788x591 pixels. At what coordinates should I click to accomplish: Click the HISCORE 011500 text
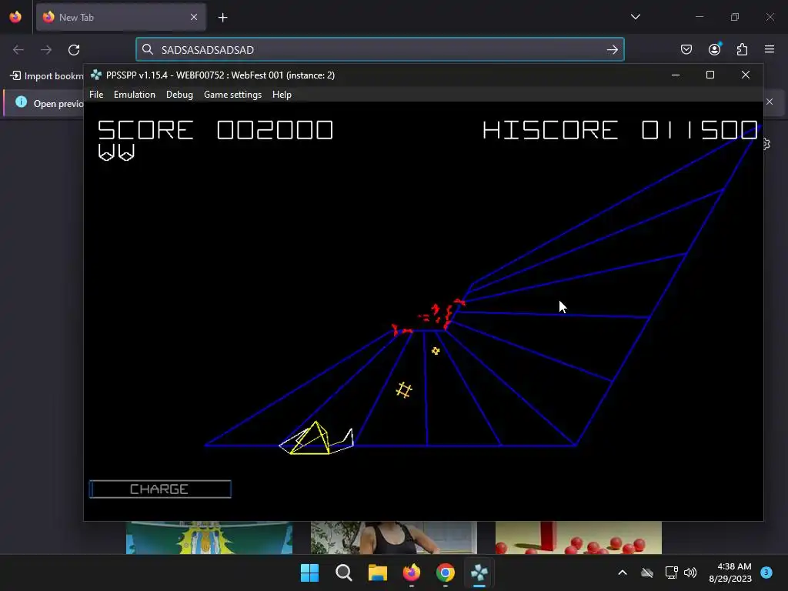click(619, 129)
